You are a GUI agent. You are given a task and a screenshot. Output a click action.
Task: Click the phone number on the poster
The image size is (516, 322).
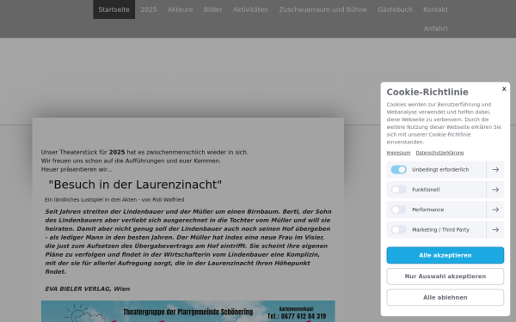point(297,316)
